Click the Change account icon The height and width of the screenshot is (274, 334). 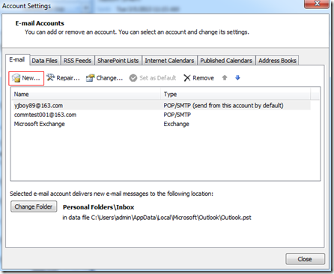click(x=90, y=78)
